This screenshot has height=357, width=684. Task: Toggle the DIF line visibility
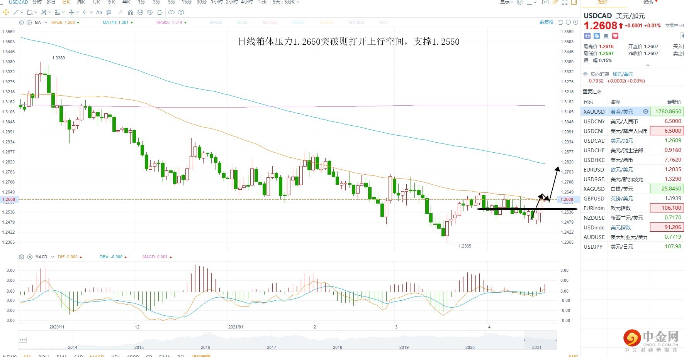[x=70, y=257]
